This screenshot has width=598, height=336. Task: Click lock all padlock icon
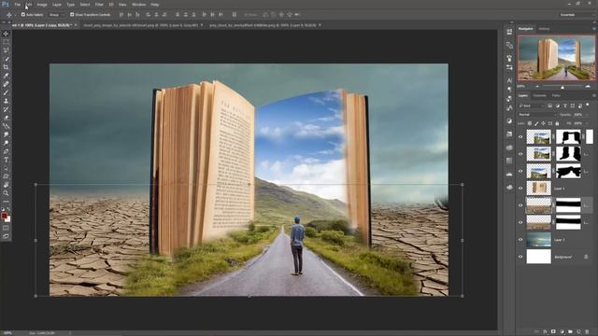tap(557, 123)
